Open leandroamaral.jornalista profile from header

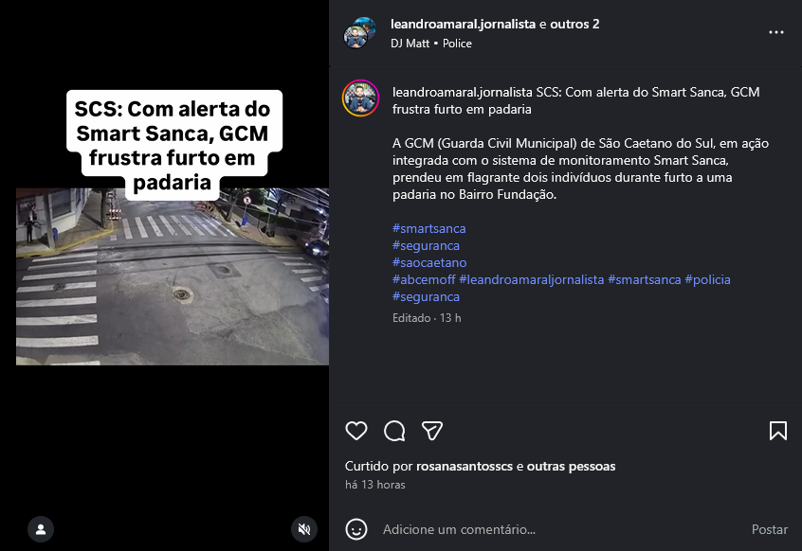(x=463, y=24)
